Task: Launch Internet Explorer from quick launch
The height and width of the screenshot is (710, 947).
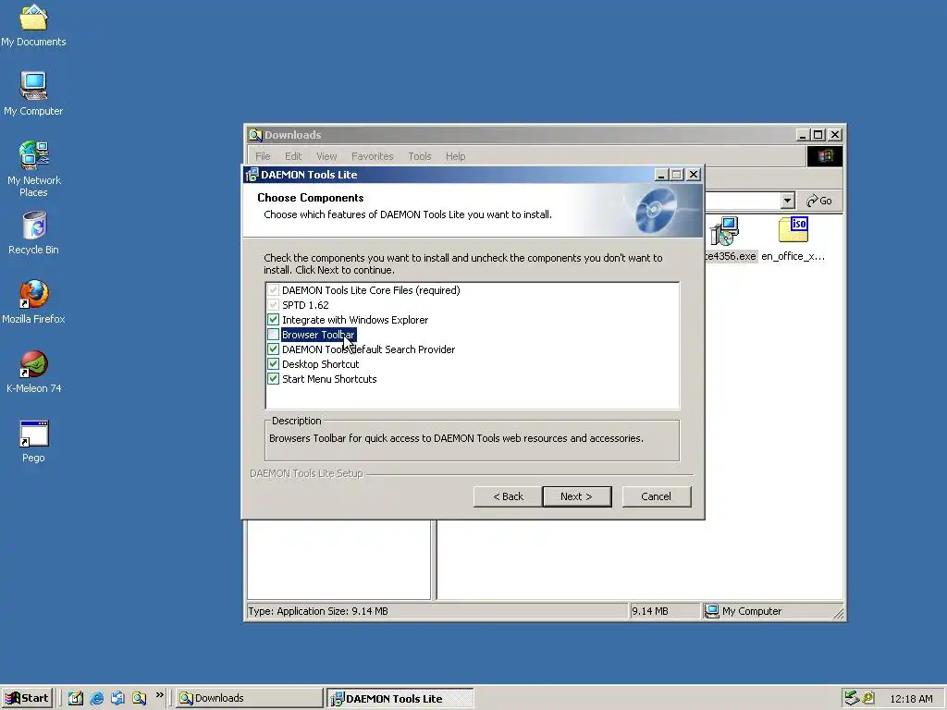Action: [96, 698]
